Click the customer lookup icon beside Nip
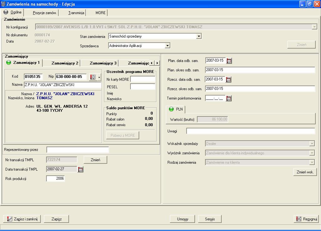 point(93,77)
